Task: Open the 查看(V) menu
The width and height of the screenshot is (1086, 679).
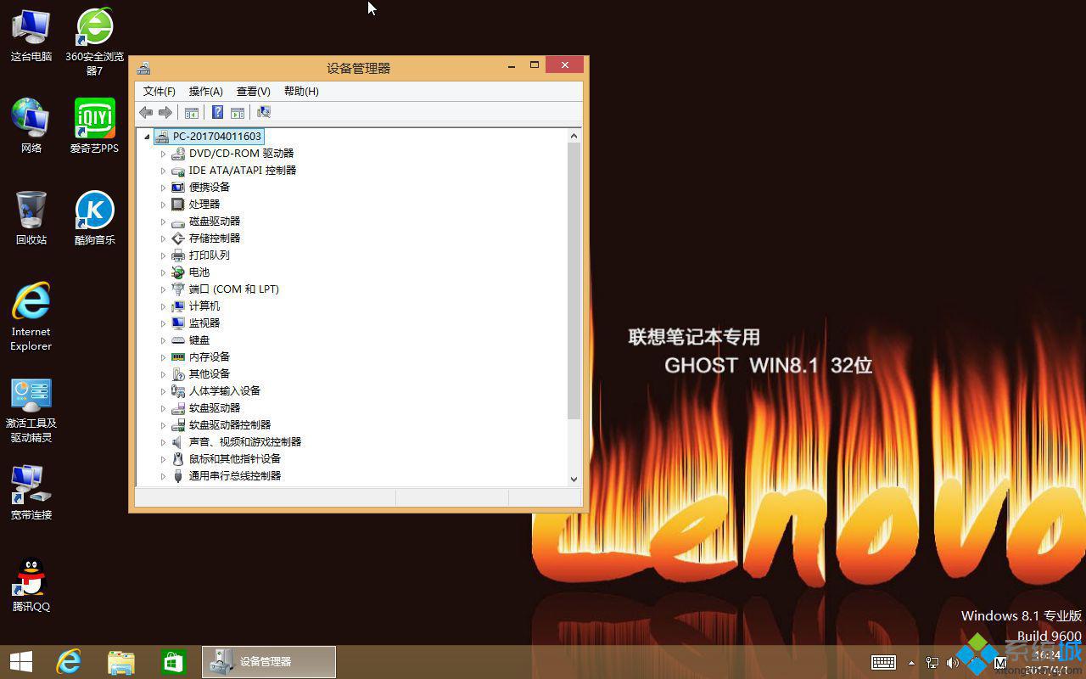Action: click(x=253, y=91)
